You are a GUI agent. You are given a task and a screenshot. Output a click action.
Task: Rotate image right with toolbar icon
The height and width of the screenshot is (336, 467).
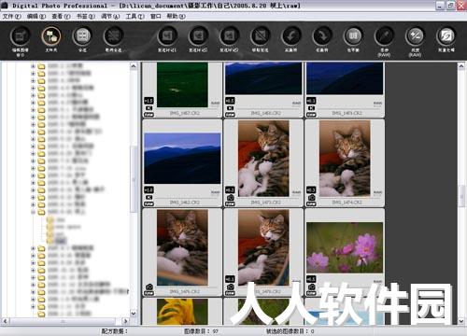pyautogui.click(x=322, y=36)
